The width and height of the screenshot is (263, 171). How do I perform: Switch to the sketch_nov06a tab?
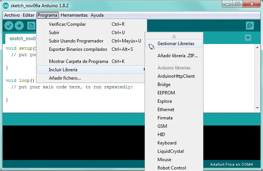tap(22, 38)
